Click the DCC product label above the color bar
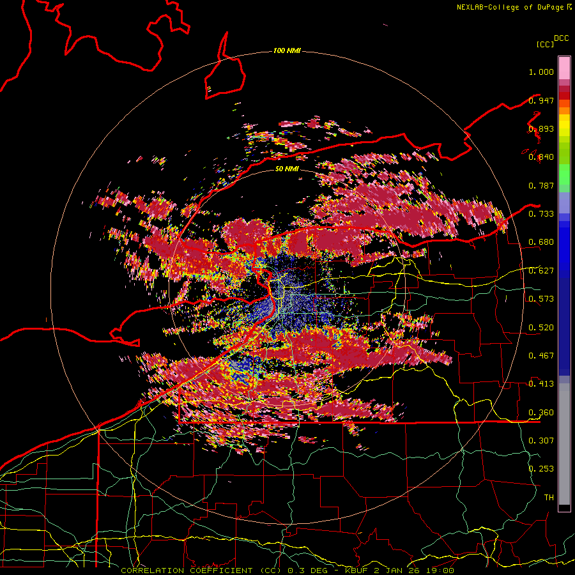Screen dimensions: 575x575 (x=562, y=38)
